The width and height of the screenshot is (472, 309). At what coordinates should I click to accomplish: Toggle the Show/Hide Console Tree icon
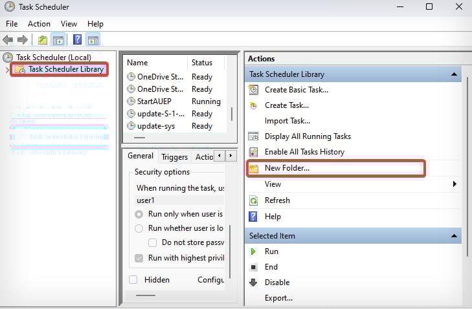(x=58, y=39)
